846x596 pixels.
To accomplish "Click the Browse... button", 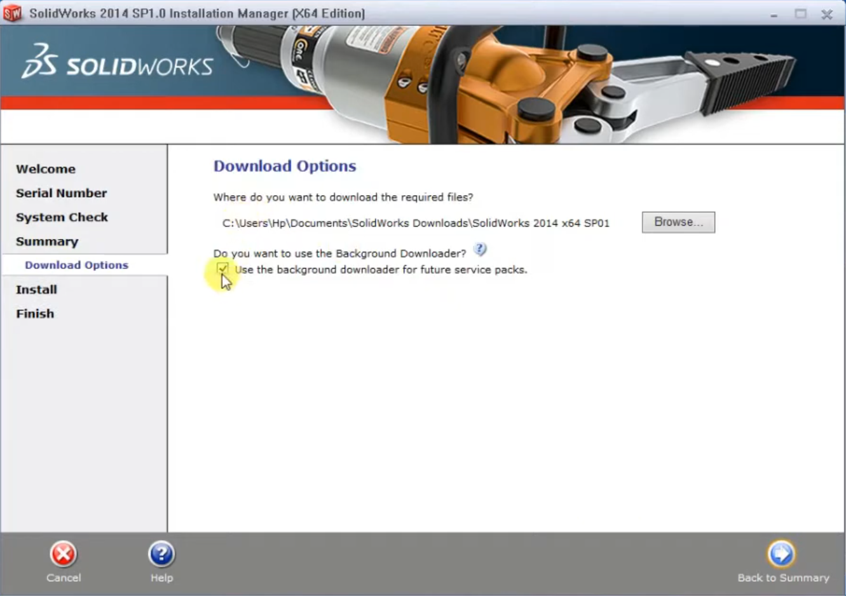I will pyautogui.click(x=678, y=222).
